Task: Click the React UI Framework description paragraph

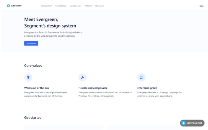Action: point(53,34)
